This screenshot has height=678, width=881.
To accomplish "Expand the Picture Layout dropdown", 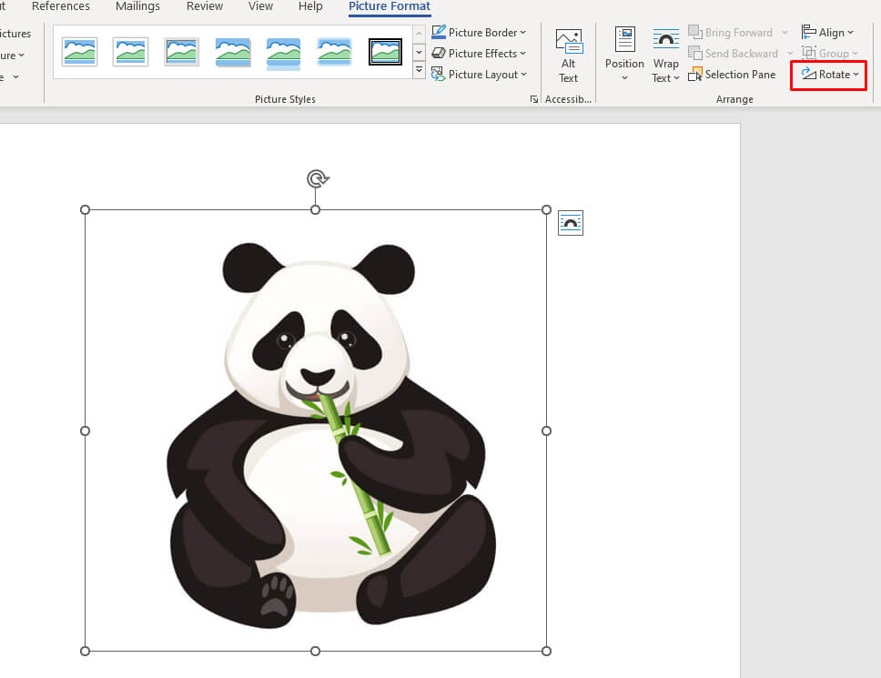I will click(x=479, y=75).
